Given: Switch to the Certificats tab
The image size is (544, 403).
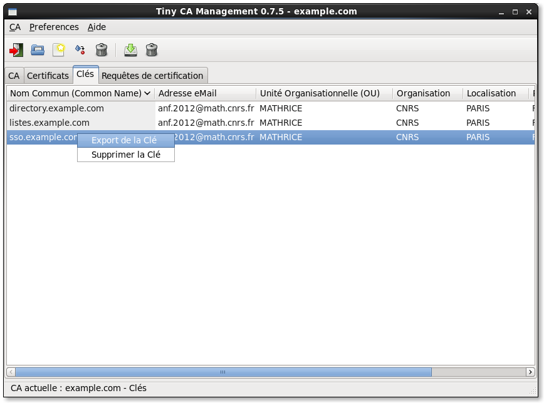Looking at the screenshot, I should pyautogui.click(x=48, y=76).
